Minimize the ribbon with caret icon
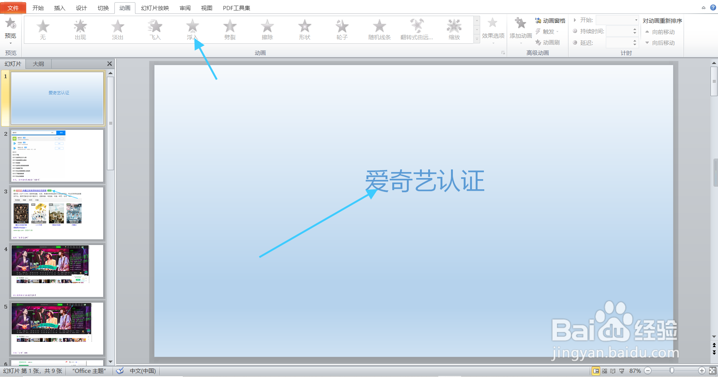The width and height of the screenshot is (718, 377). (x=703, y=7)
